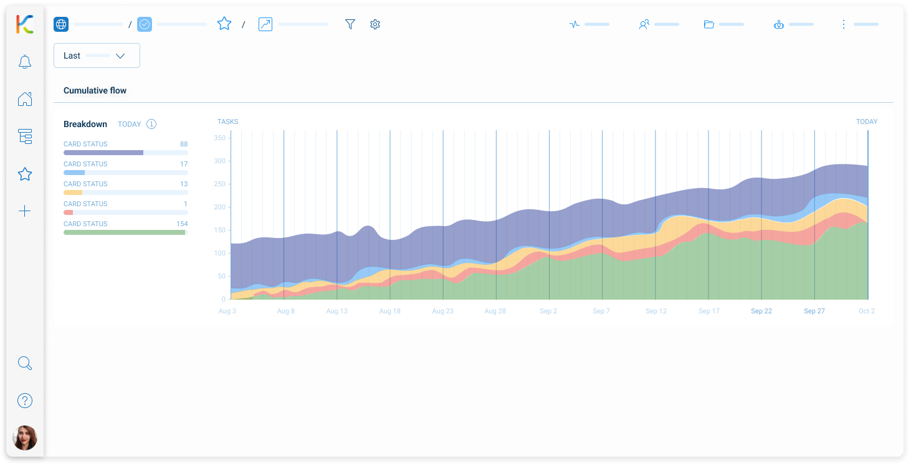
Task: Click the filter funnel icon
Action: click(350, 24)
